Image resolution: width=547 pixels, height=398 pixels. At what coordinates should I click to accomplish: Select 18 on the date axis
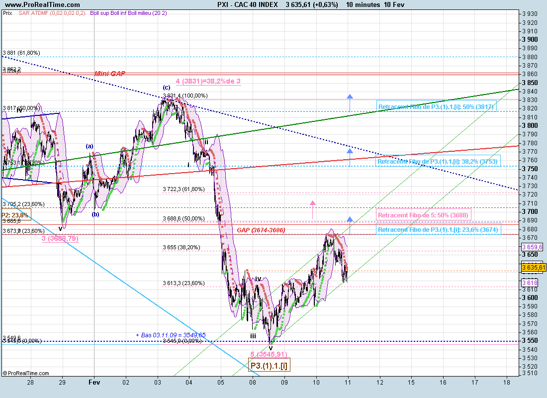pyautogui.click(x=507, y=382)
